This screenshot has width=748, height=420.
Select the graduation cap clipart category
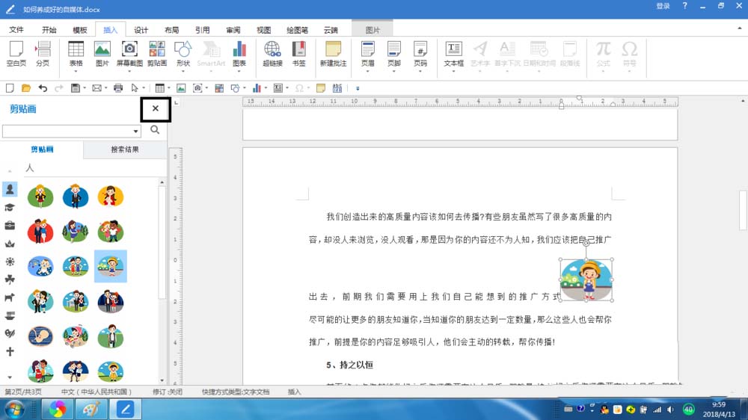pos(10,207)
